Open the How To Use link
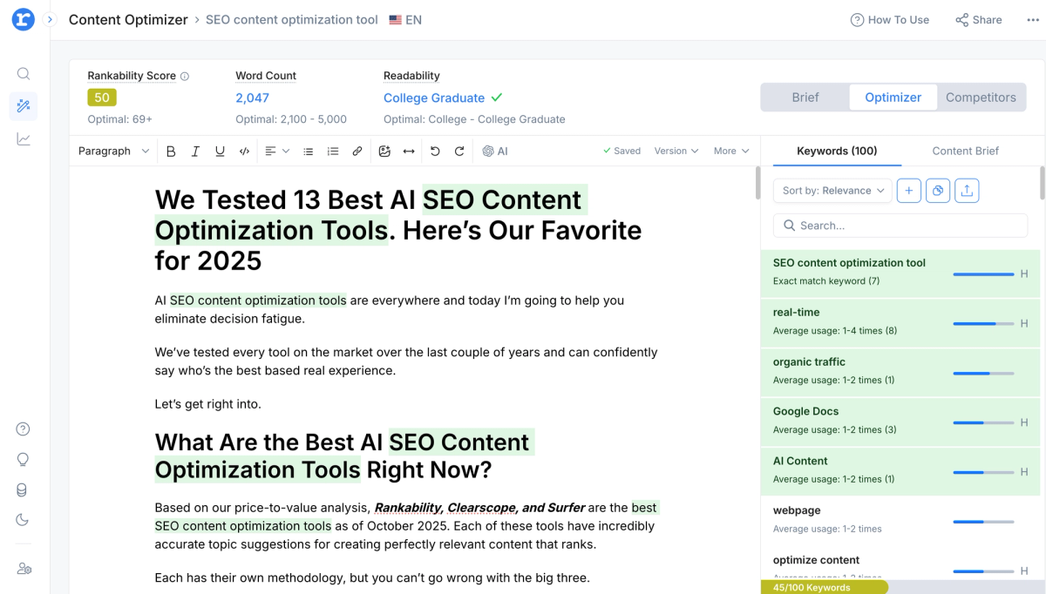Viewport: 1046px width, 594px height. tap(890, 19)
